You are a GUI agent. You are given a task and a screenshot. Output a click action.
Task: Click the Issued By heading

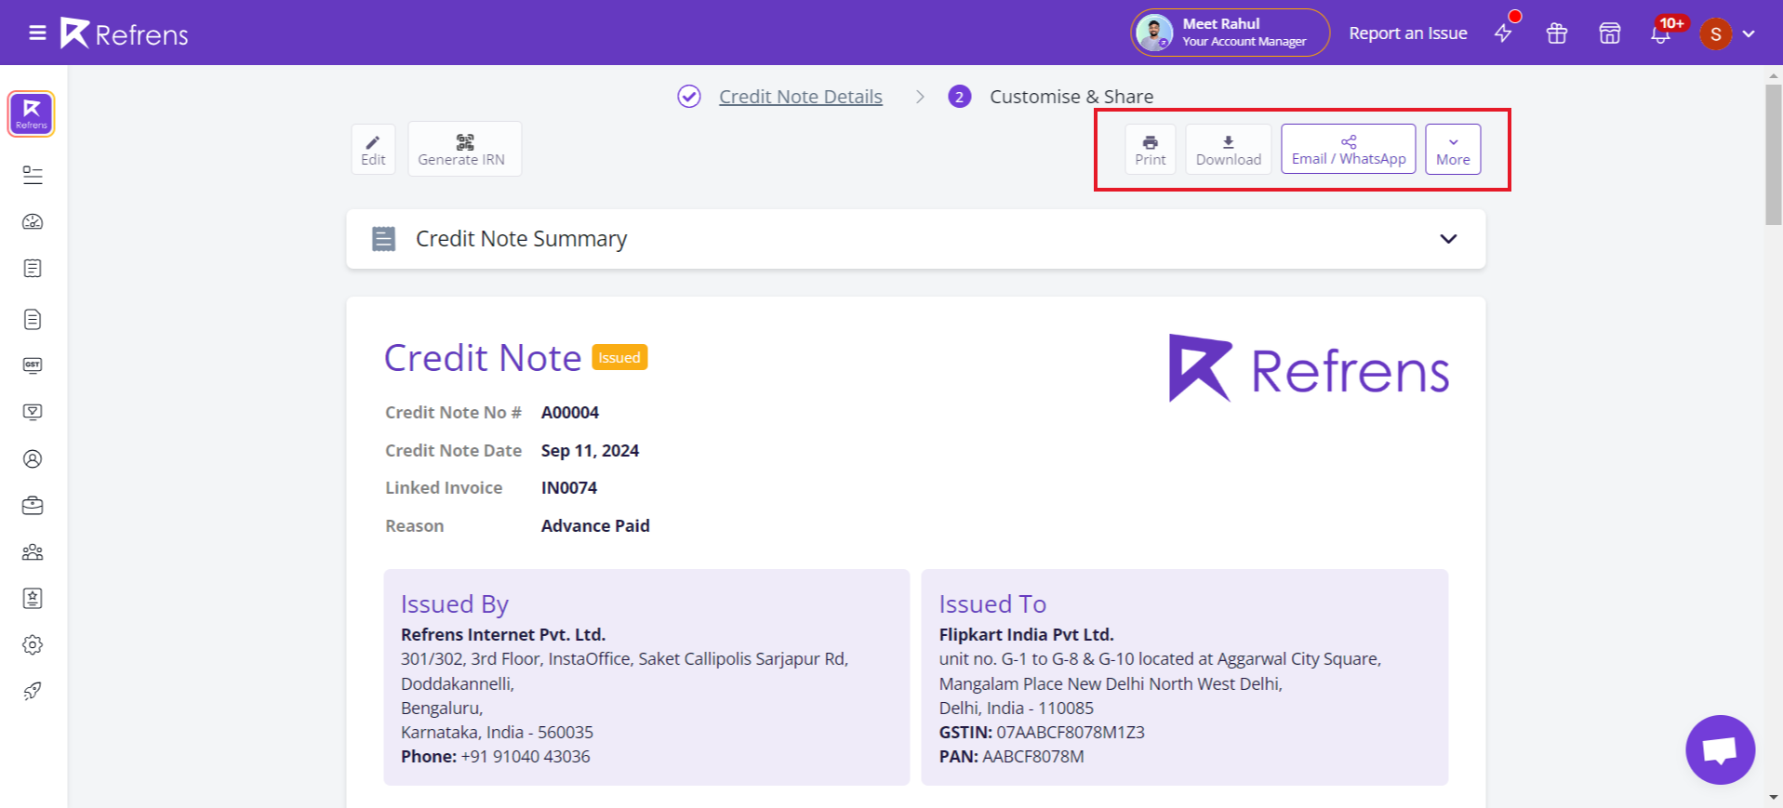(455, 604)
